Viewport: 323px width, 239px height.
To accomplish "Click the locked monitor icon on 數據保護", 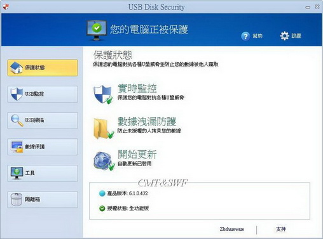I will 17,147.
